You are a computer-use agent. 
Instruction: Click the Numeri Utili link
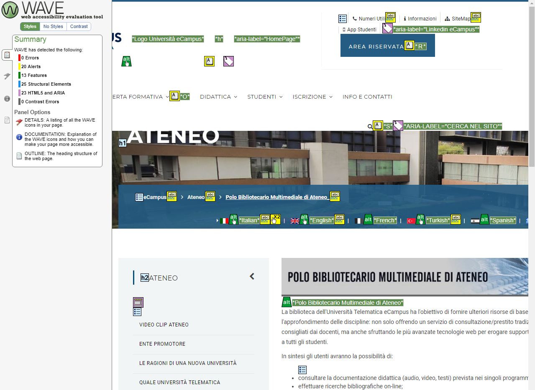[x=369, y=19]
